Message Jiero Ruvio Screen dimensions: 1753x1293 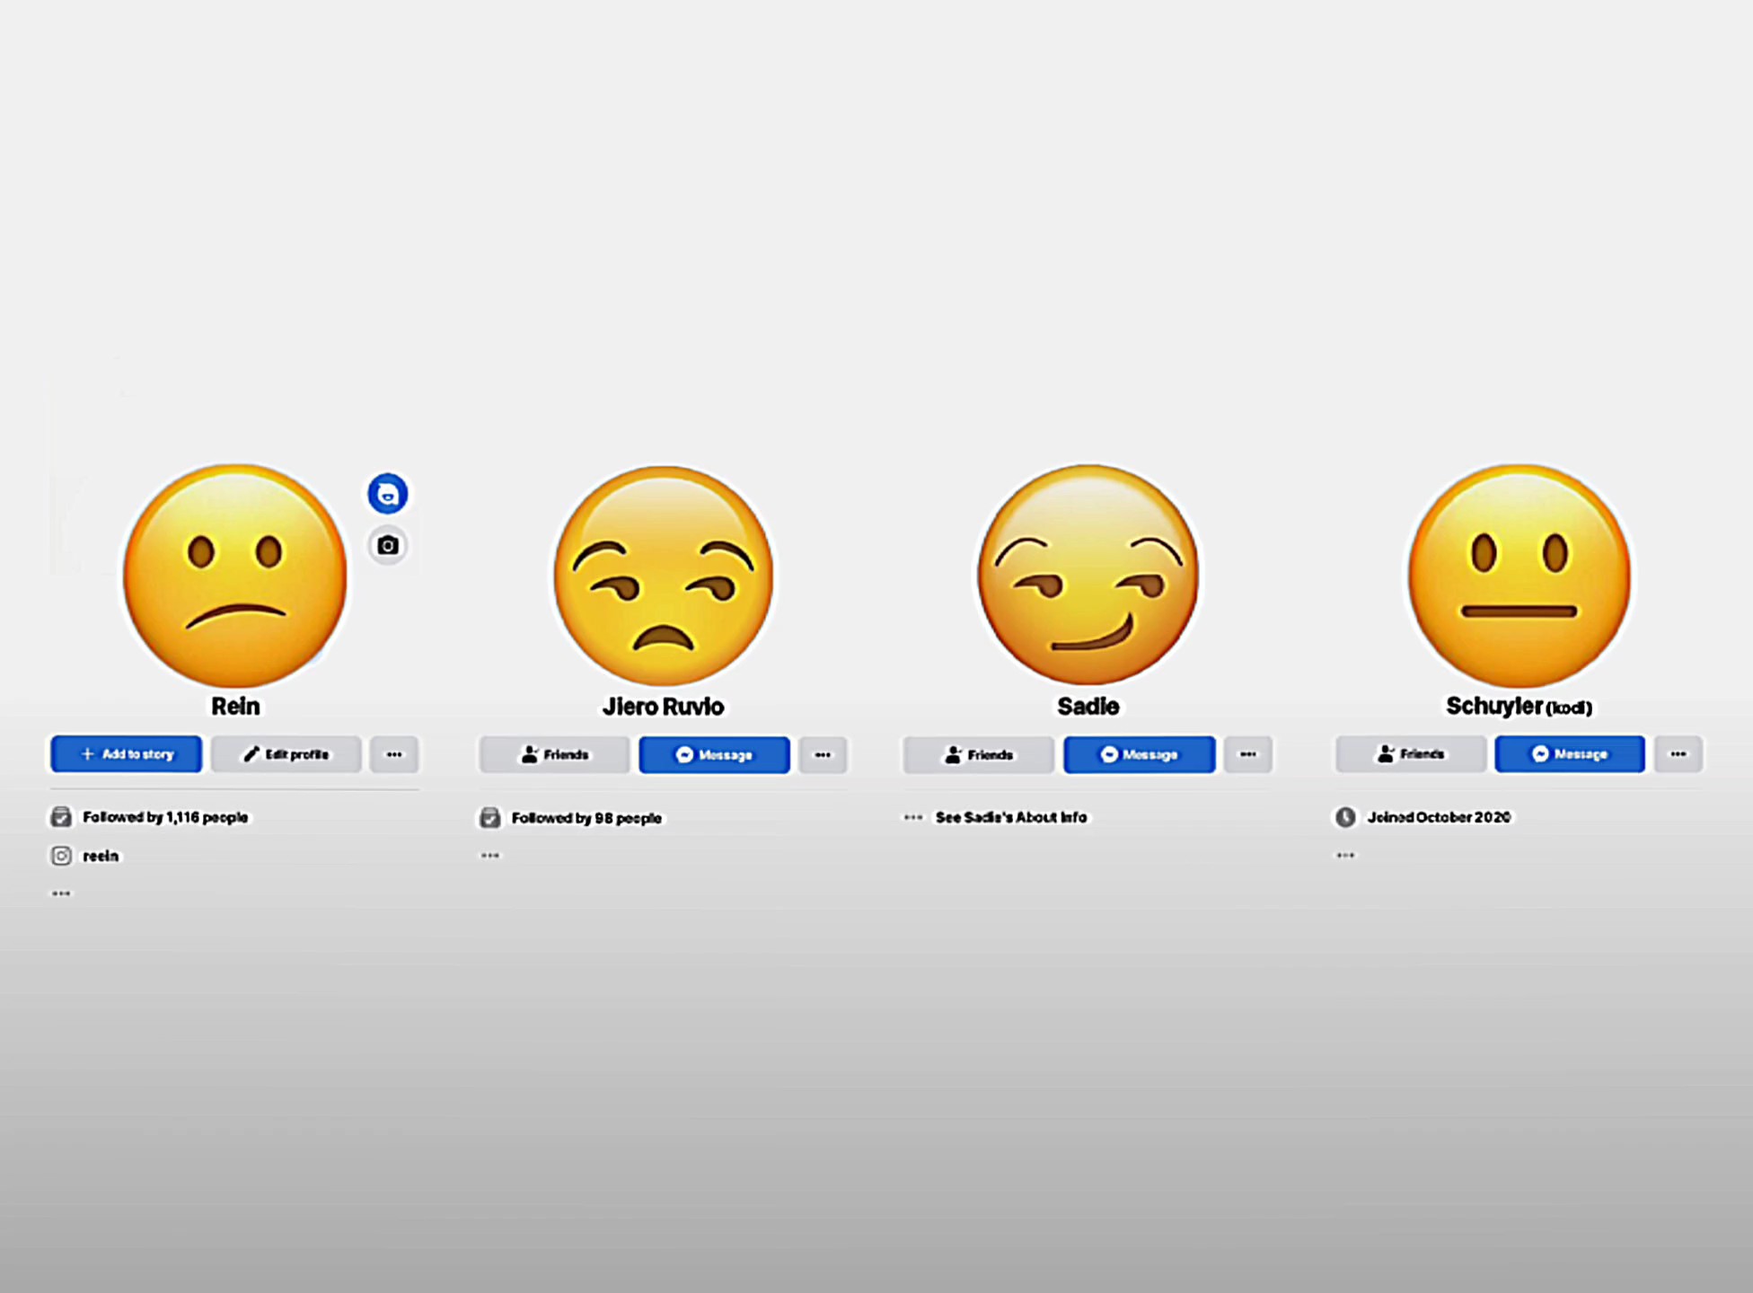pos(715,755)
